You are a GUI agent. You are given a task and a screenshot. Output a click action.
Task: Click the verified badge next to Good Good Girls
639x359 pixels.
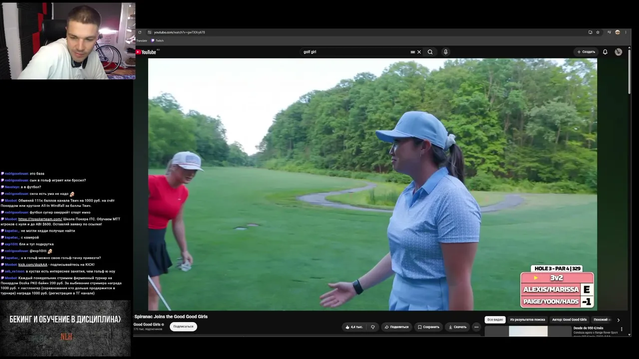(163, 325)
